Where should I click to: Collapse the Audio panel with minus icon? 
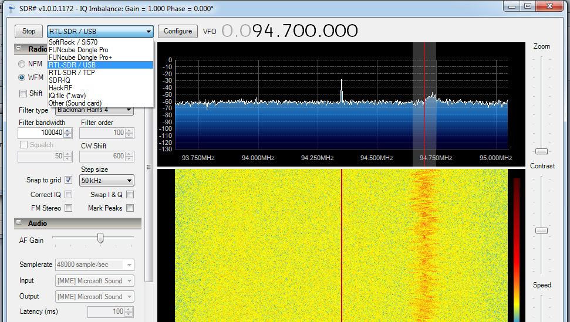click(x=19, y=222)
